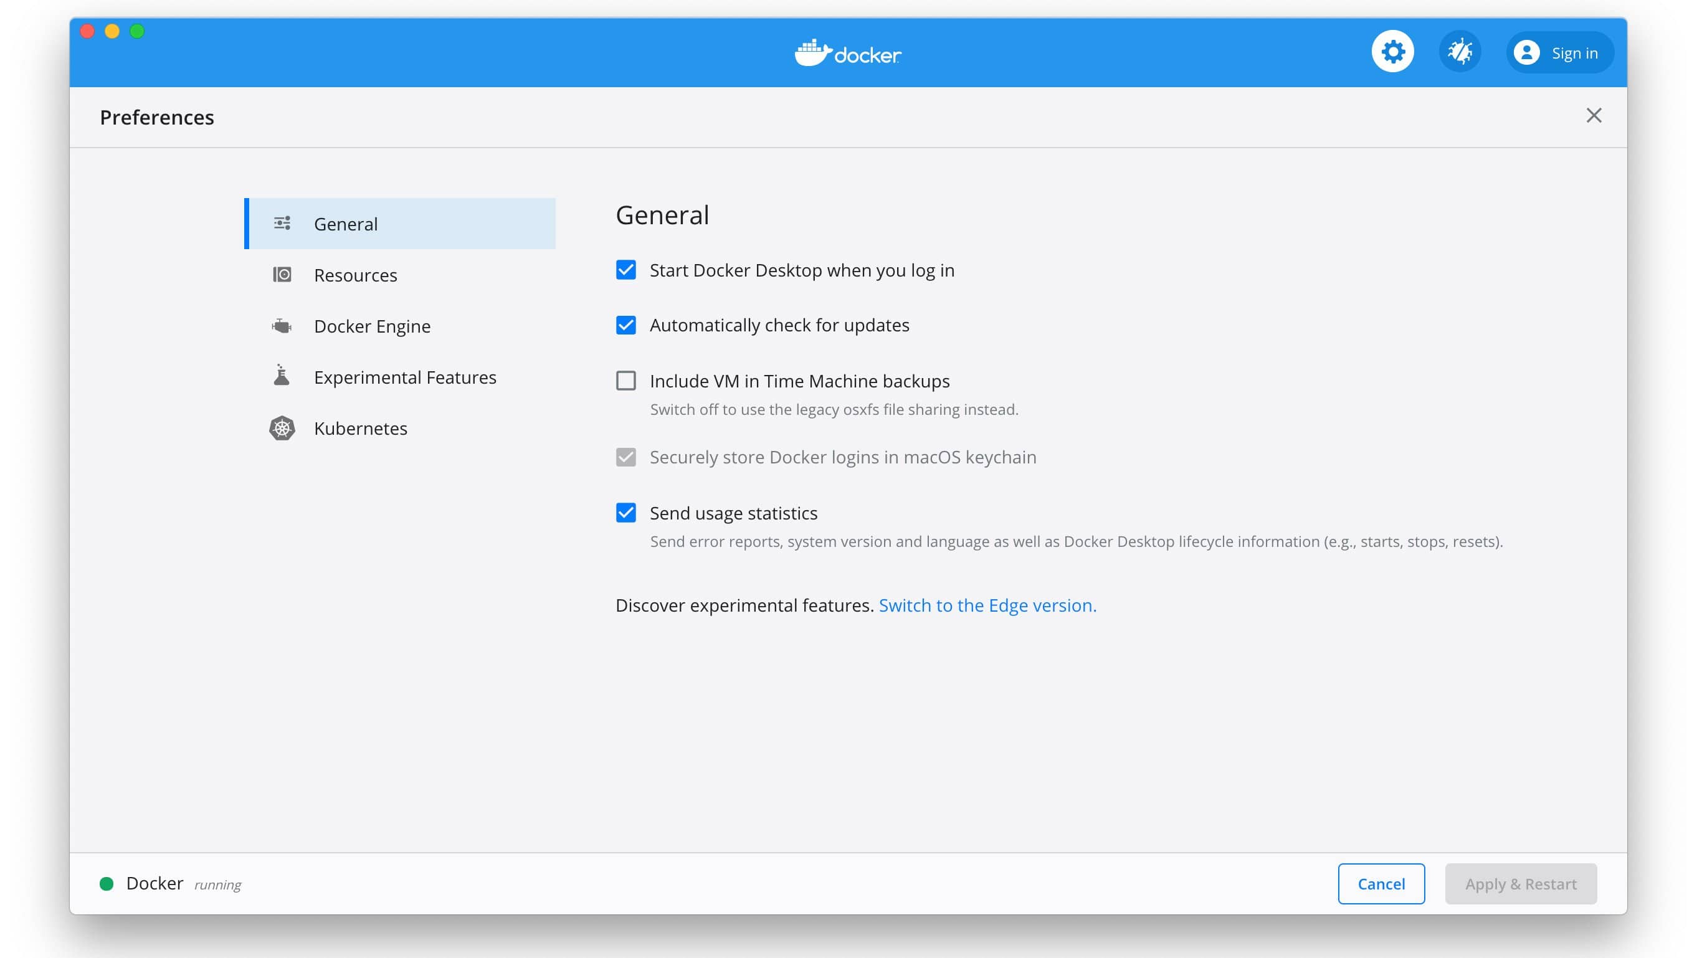Click the Resources disk icon
The width and height of the screenshot is (1697, 958).
coord(282,275)
